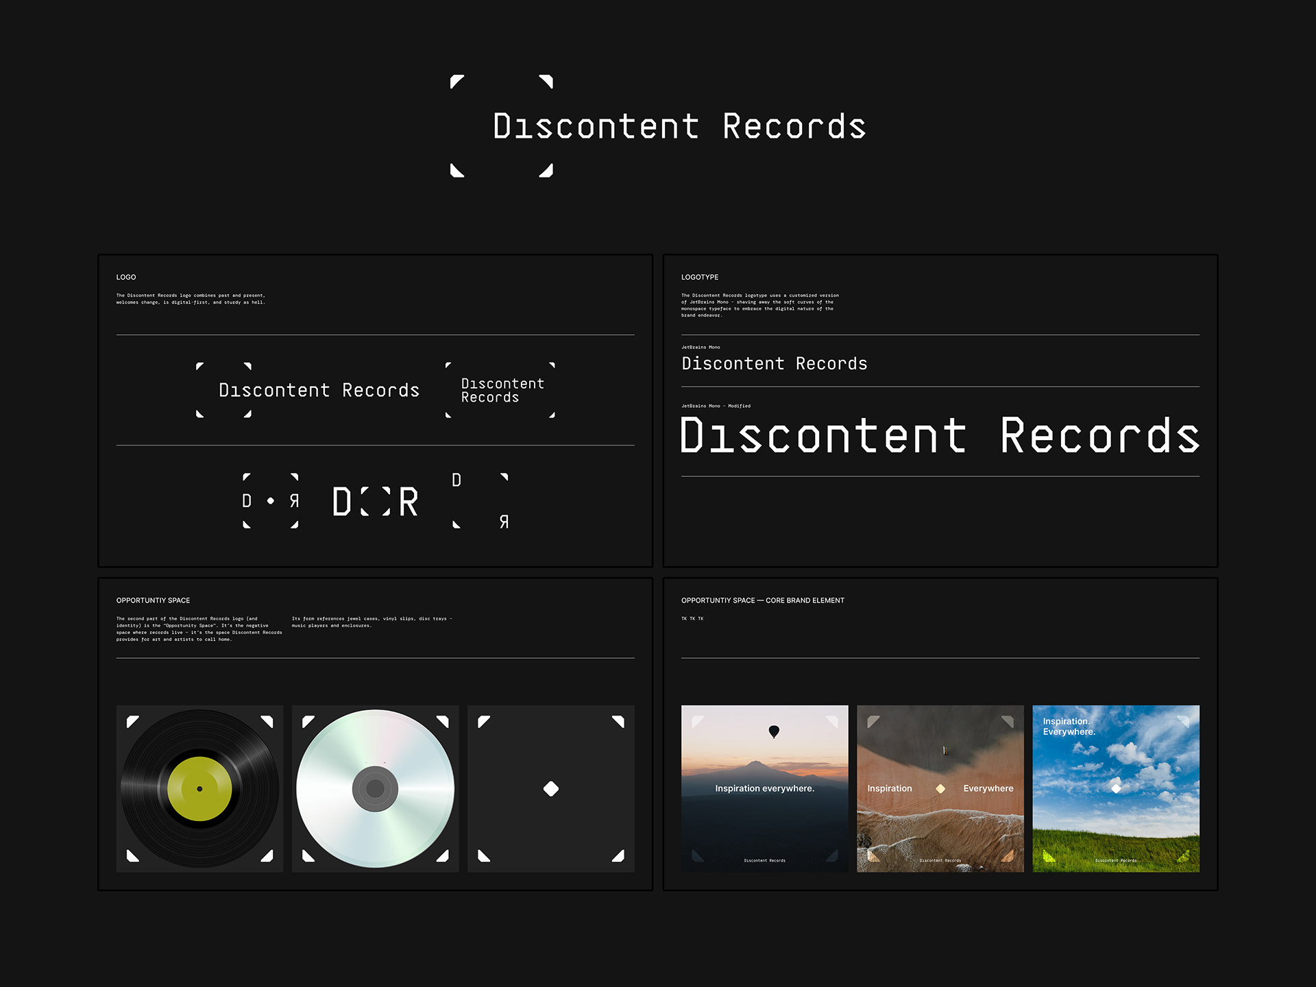The width and height of the screenshot is (1316, 987).
Task: Click the stacked two-line Discontent Records logo
Action: [x=501, y=390]
